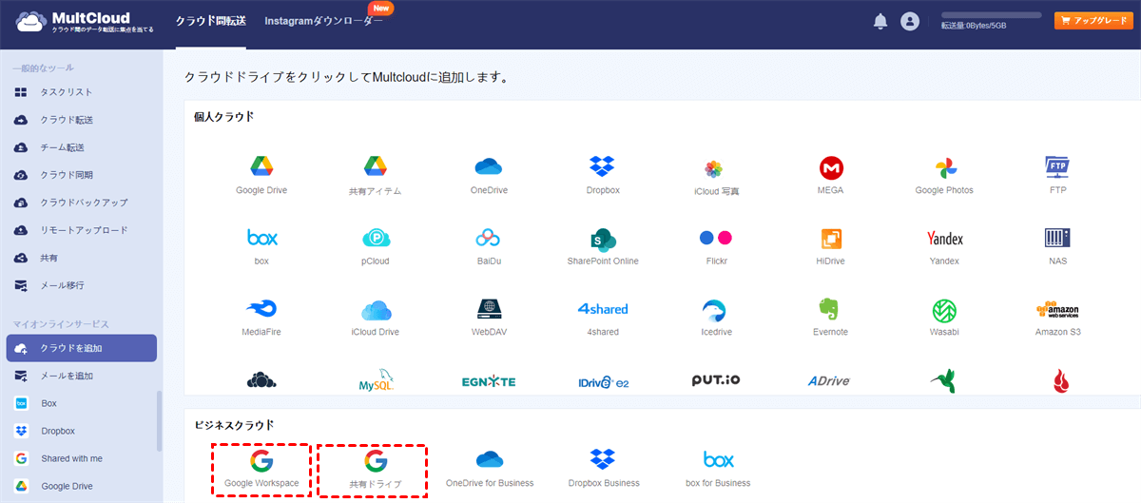
Task: Select Icedrive cloud
Action: click(716, 318)
